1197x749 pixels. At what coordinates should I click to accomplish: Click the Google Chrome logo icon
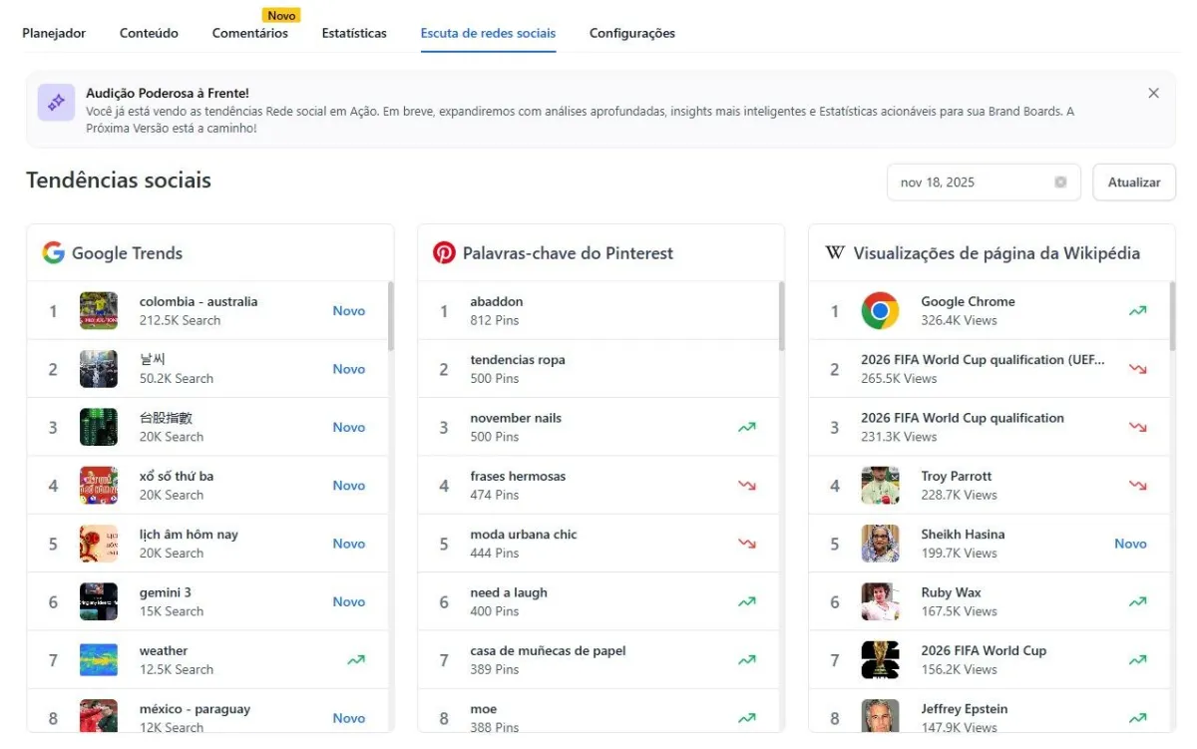(880, 311)
